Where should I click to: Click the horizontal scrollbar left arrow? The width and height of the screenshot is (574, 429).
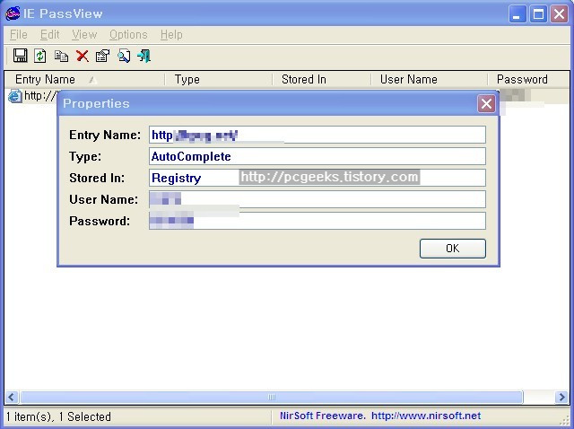[x=12, y=397]
